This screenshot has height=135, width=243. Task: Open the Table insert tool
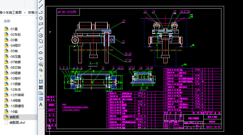[x=41, y=99]
